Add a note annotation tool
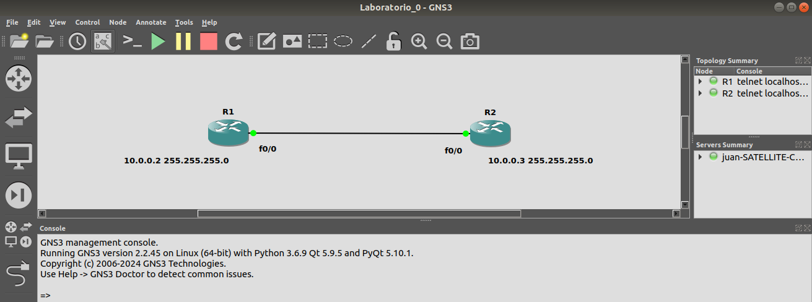 pos(266,41)
